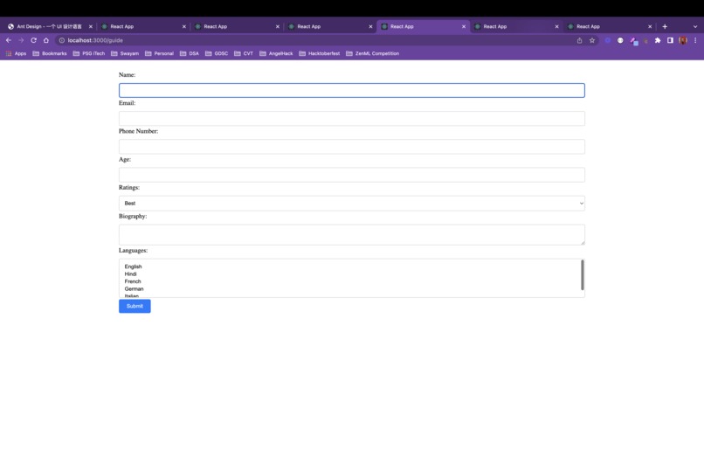Expand the tab search chevron
This screenshot has height=457, width=704.
click(x=695, y=26)
